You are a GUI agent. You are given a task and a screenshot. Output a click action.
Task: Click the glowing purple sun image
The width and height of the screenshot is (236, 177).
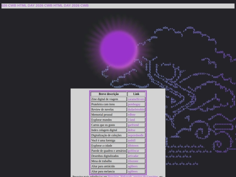[x=119, y=50]
